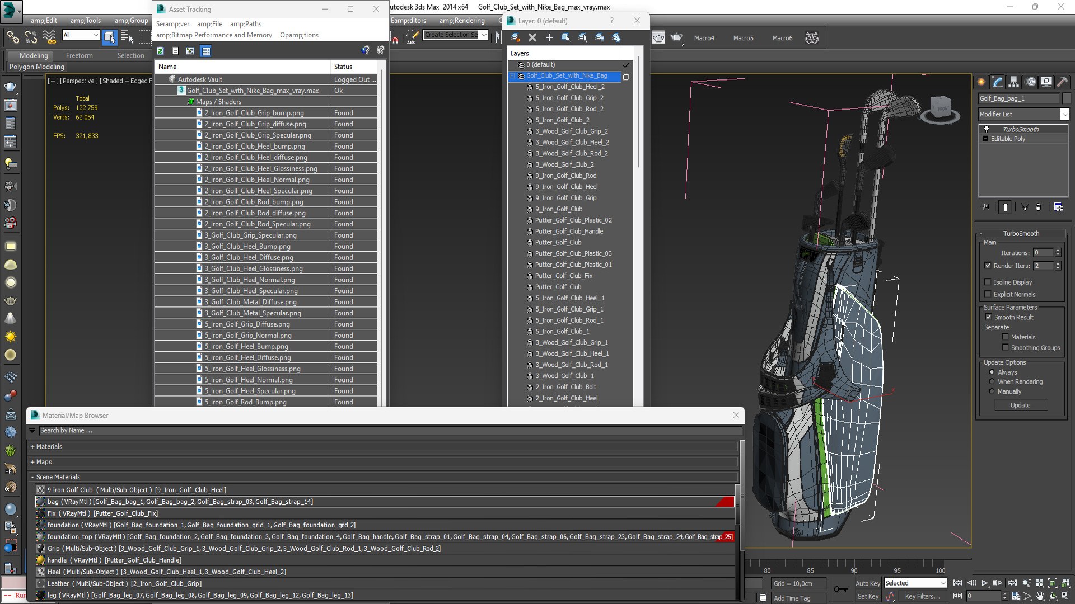Click the Select Object arrow tool
The height and width of the screenshot is (604, 1075).
(x=109, y=37)
